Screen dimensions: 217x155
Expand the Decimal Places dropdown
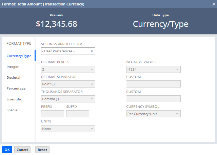(68, 69)
